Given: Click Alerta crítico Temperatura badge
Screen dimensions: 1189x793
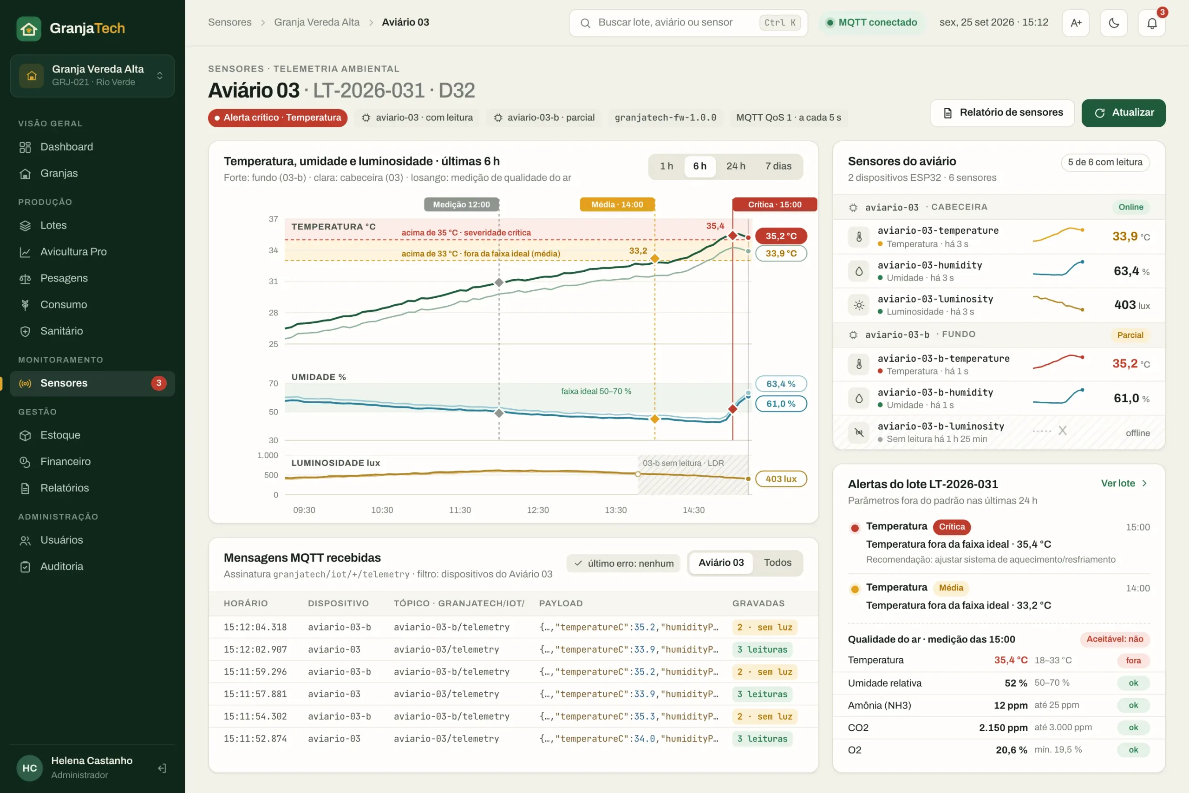Looking at the screenshot, I should click(x=278, y=118).
